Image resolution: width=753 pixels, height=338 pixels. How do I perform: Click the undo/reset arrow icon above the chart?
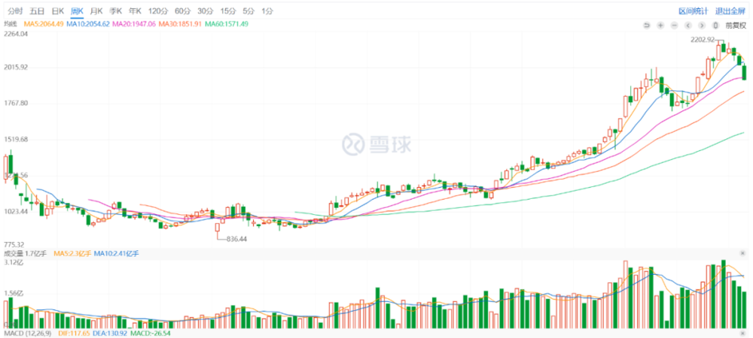coord(647,26)
